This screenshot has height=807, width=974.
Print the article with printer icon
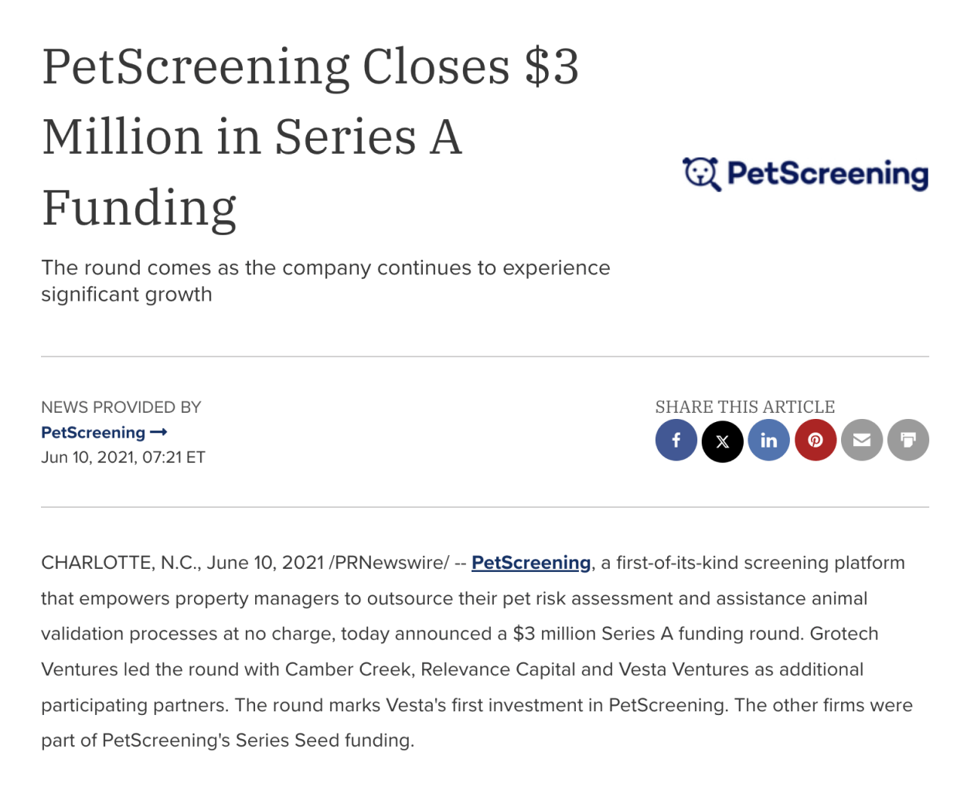[908, 441]
